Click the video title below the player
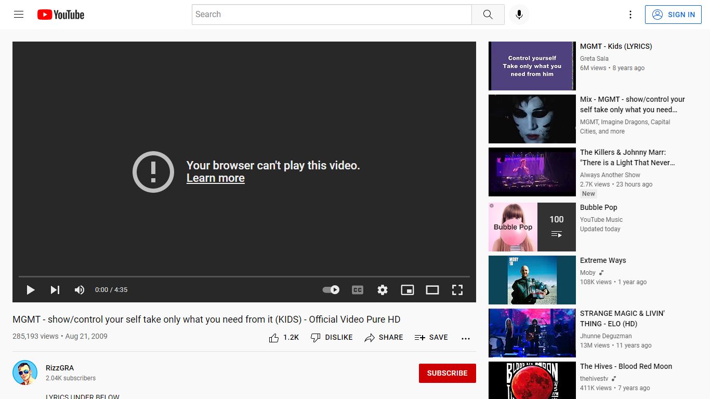The image size is (710, 399). (206, 320)
